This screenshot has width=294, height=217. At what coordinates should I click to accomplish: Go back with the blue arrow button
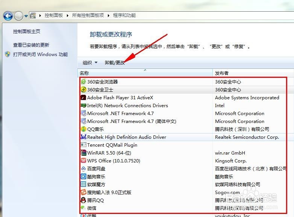pos(8,16)
